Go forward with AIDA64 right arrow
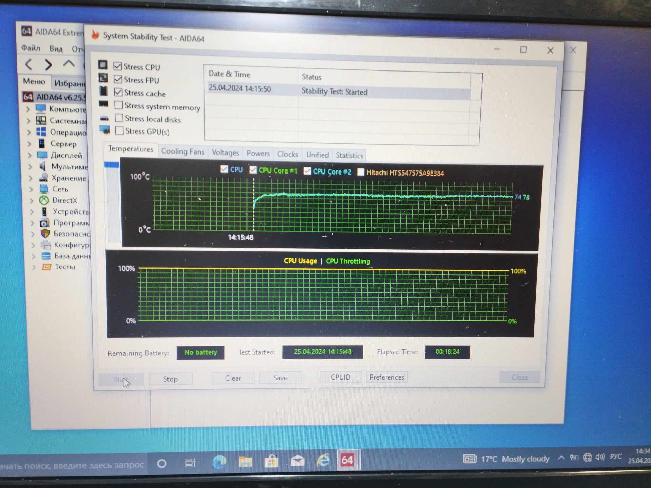 coord(48,64)
